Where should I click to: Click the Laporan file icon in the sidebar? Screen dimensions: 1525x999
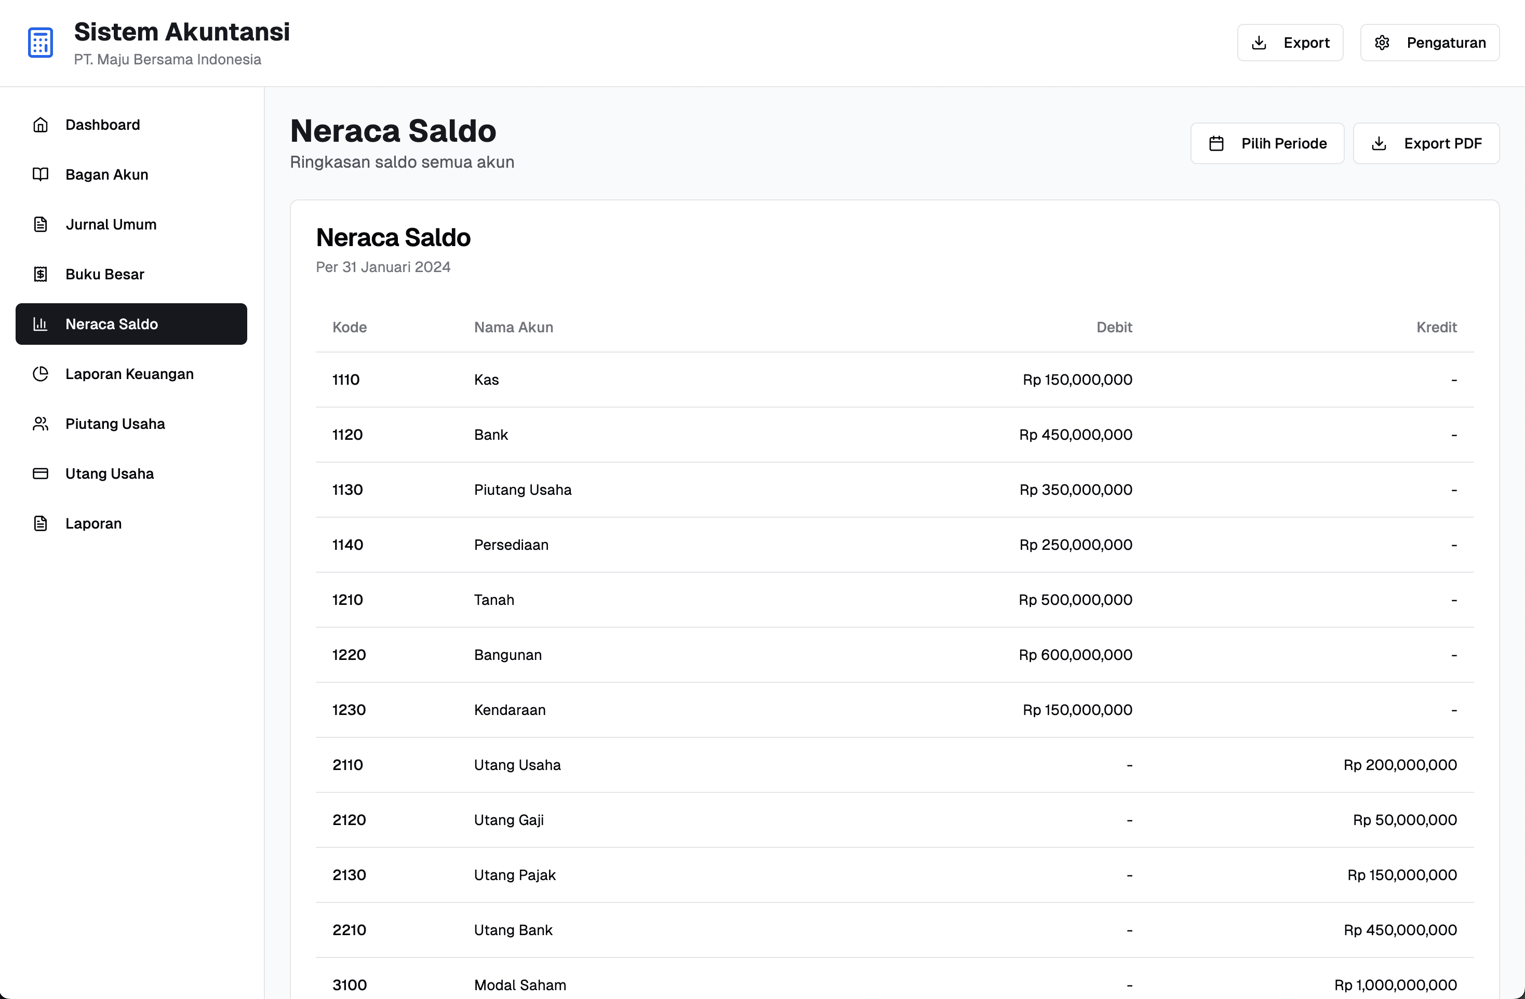pyautogui.click(x=41, y=523)
